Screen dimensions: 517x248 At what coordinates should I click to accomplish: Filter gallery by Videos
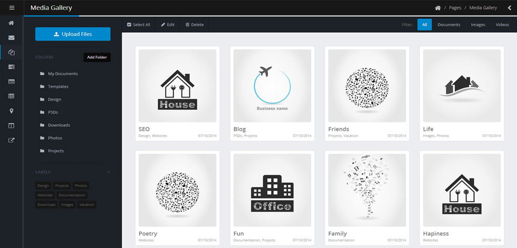[x=502, y=25]
